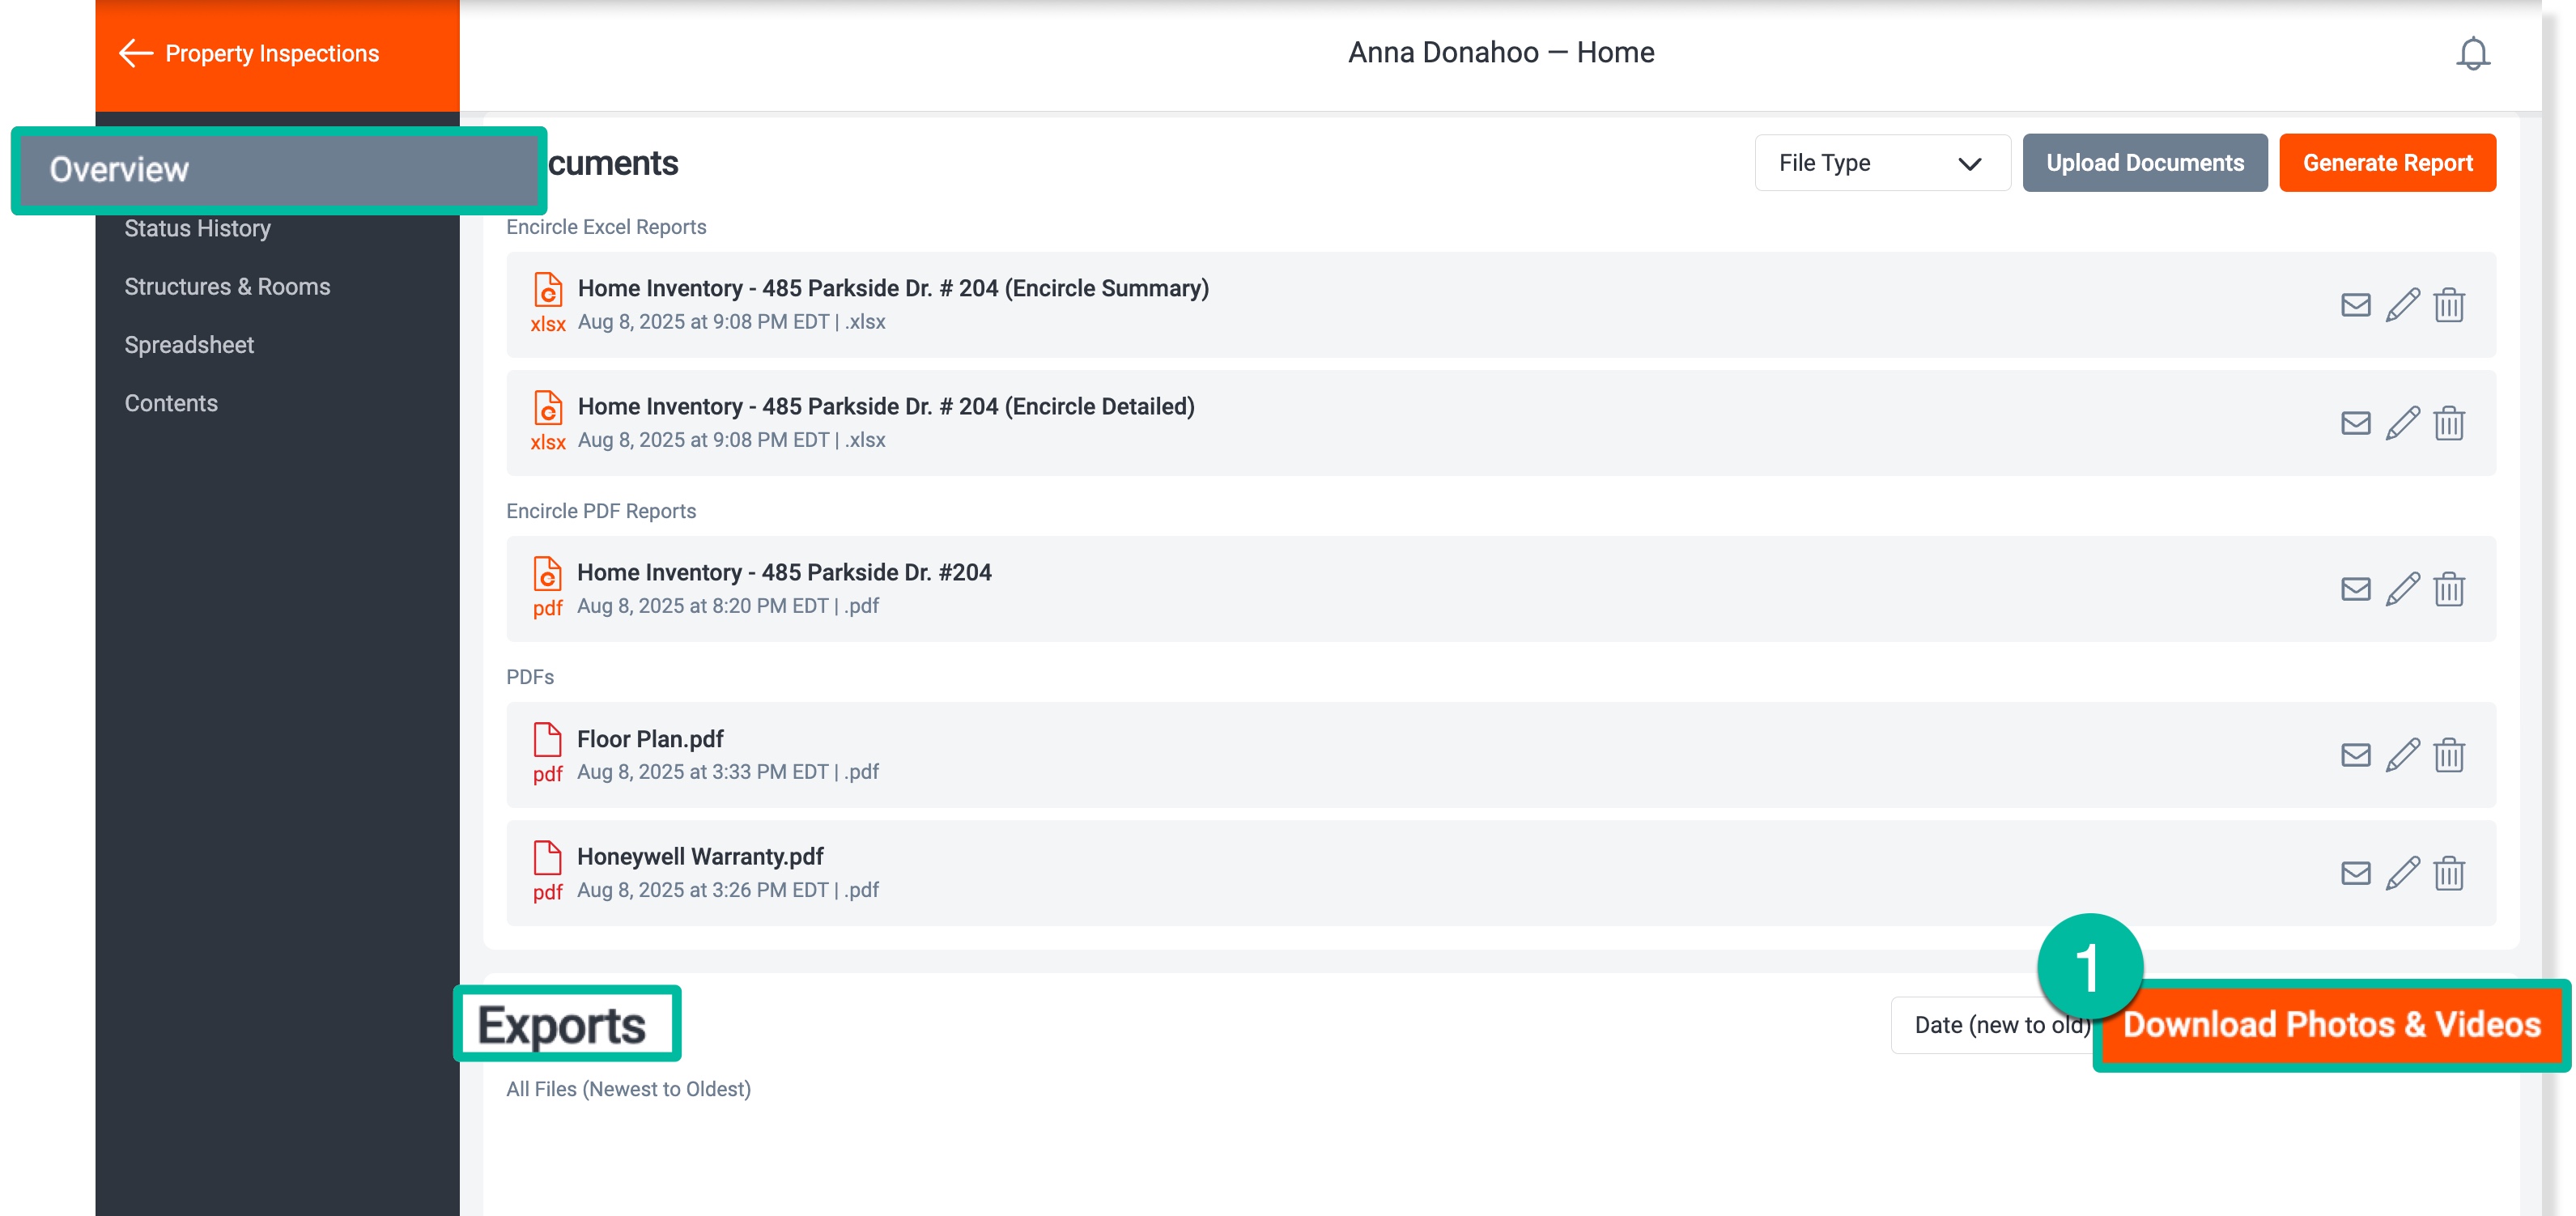Click Upload Documents
Viewport: 2576px width, 1216px height.
coord(2145,162)
